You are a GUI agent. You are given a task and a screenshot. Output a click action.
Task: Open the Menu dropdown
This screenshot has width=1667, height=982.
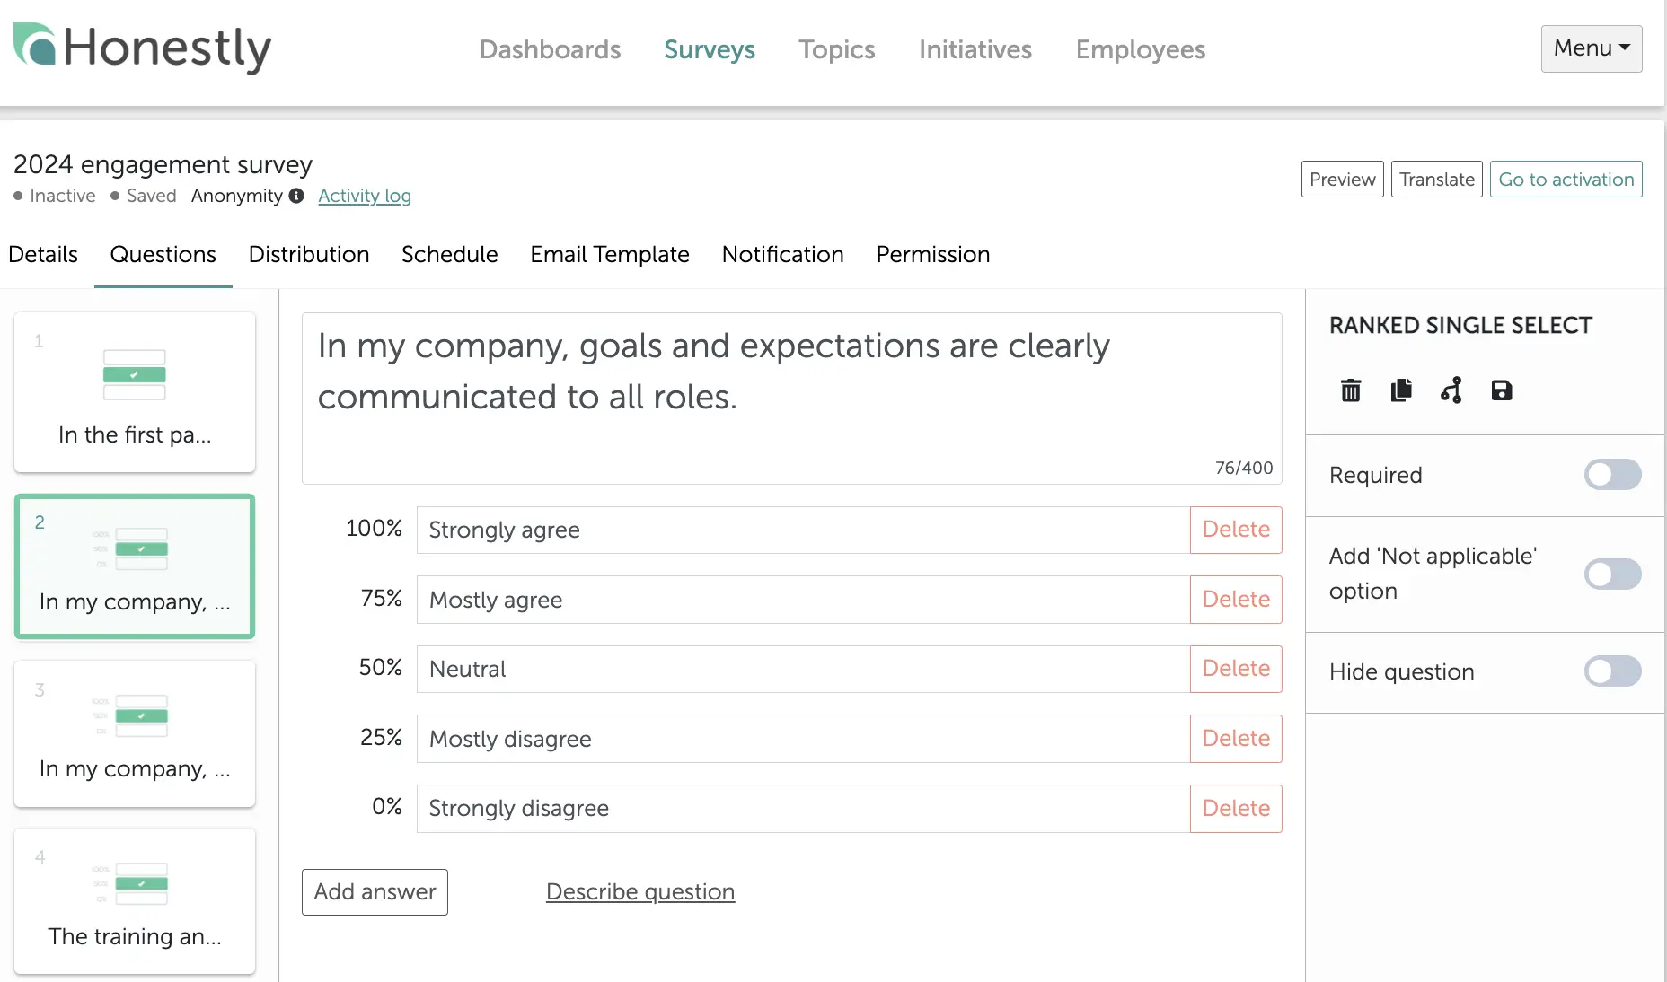(1591, 48)
